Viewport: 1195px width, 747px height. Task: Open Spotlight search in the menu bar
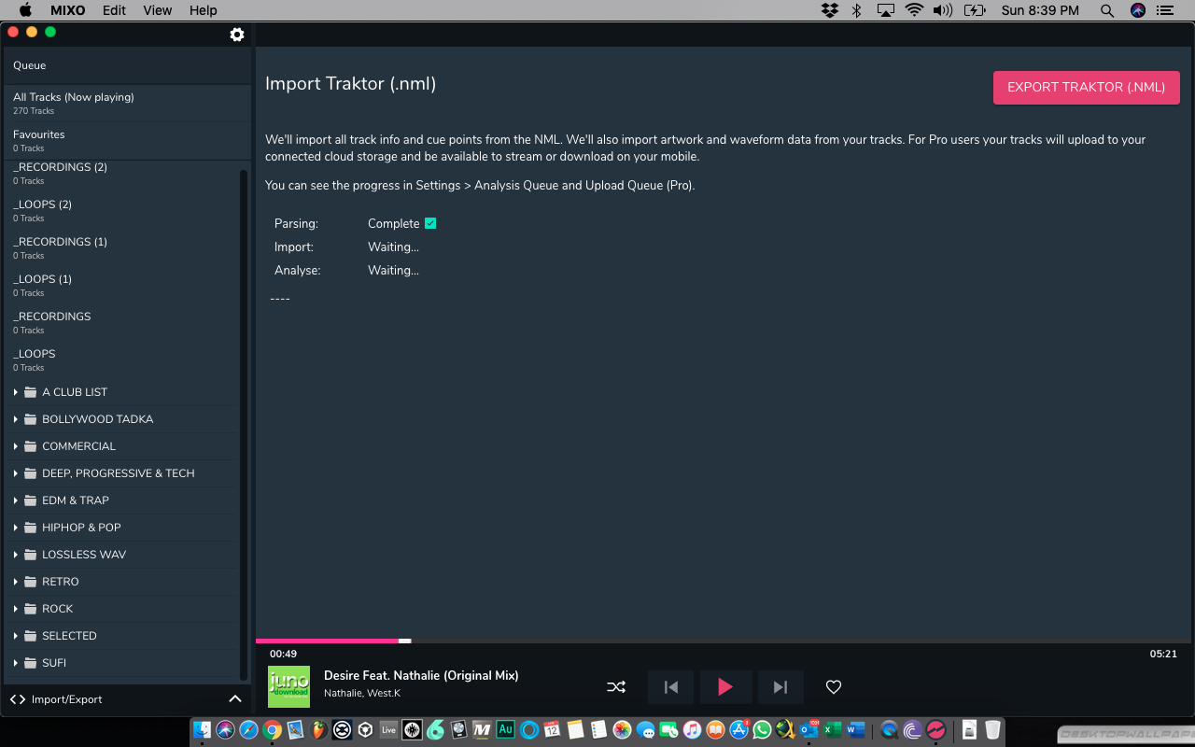click(1107, 10)
